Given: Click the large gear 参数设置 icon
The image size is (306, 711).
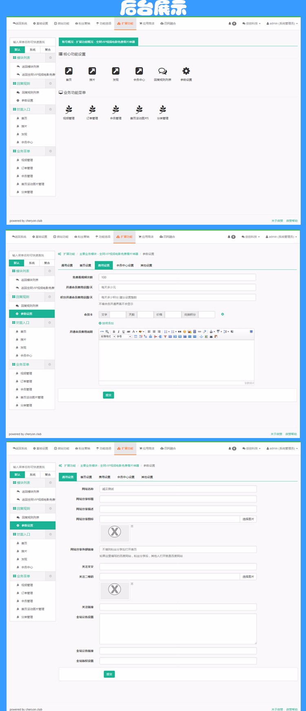Looking at the screenshot, I should 186,71.
